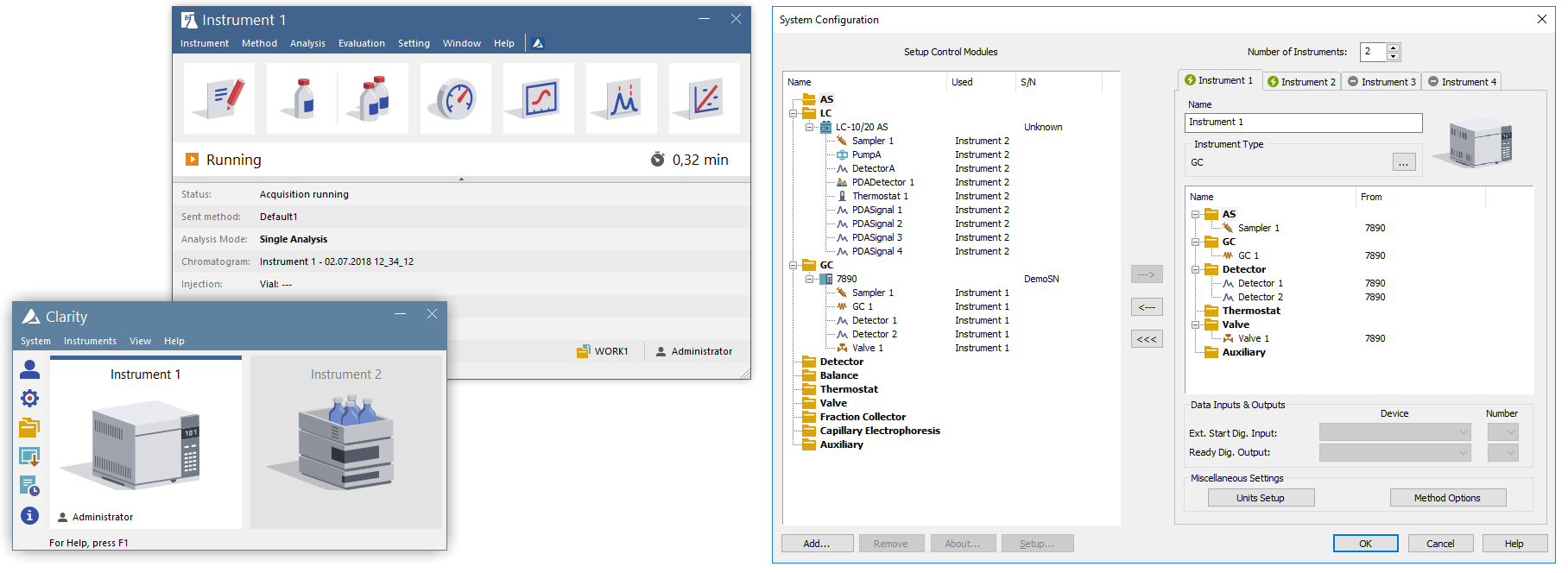Collapse the LC-10/20 AS node
Screen dimensions: 1568x573
pyautogui.click(x=809, y=127)
